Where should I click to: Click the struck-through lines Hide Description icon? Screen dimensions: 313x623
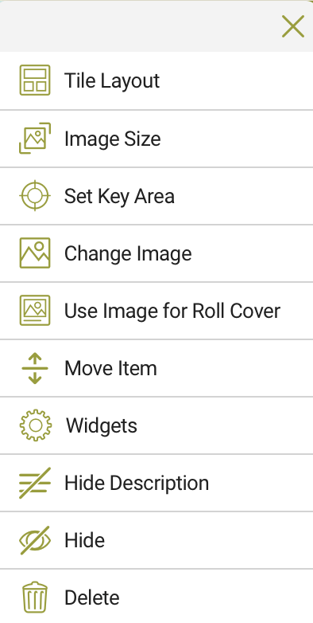click(x=35, y=483)
